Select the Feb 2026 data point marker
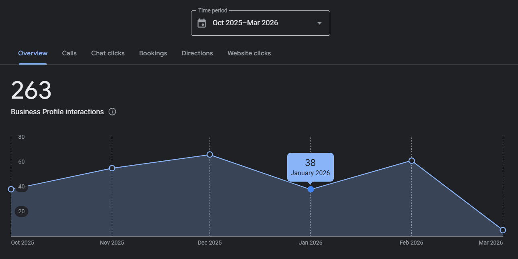 coord(411,161)
